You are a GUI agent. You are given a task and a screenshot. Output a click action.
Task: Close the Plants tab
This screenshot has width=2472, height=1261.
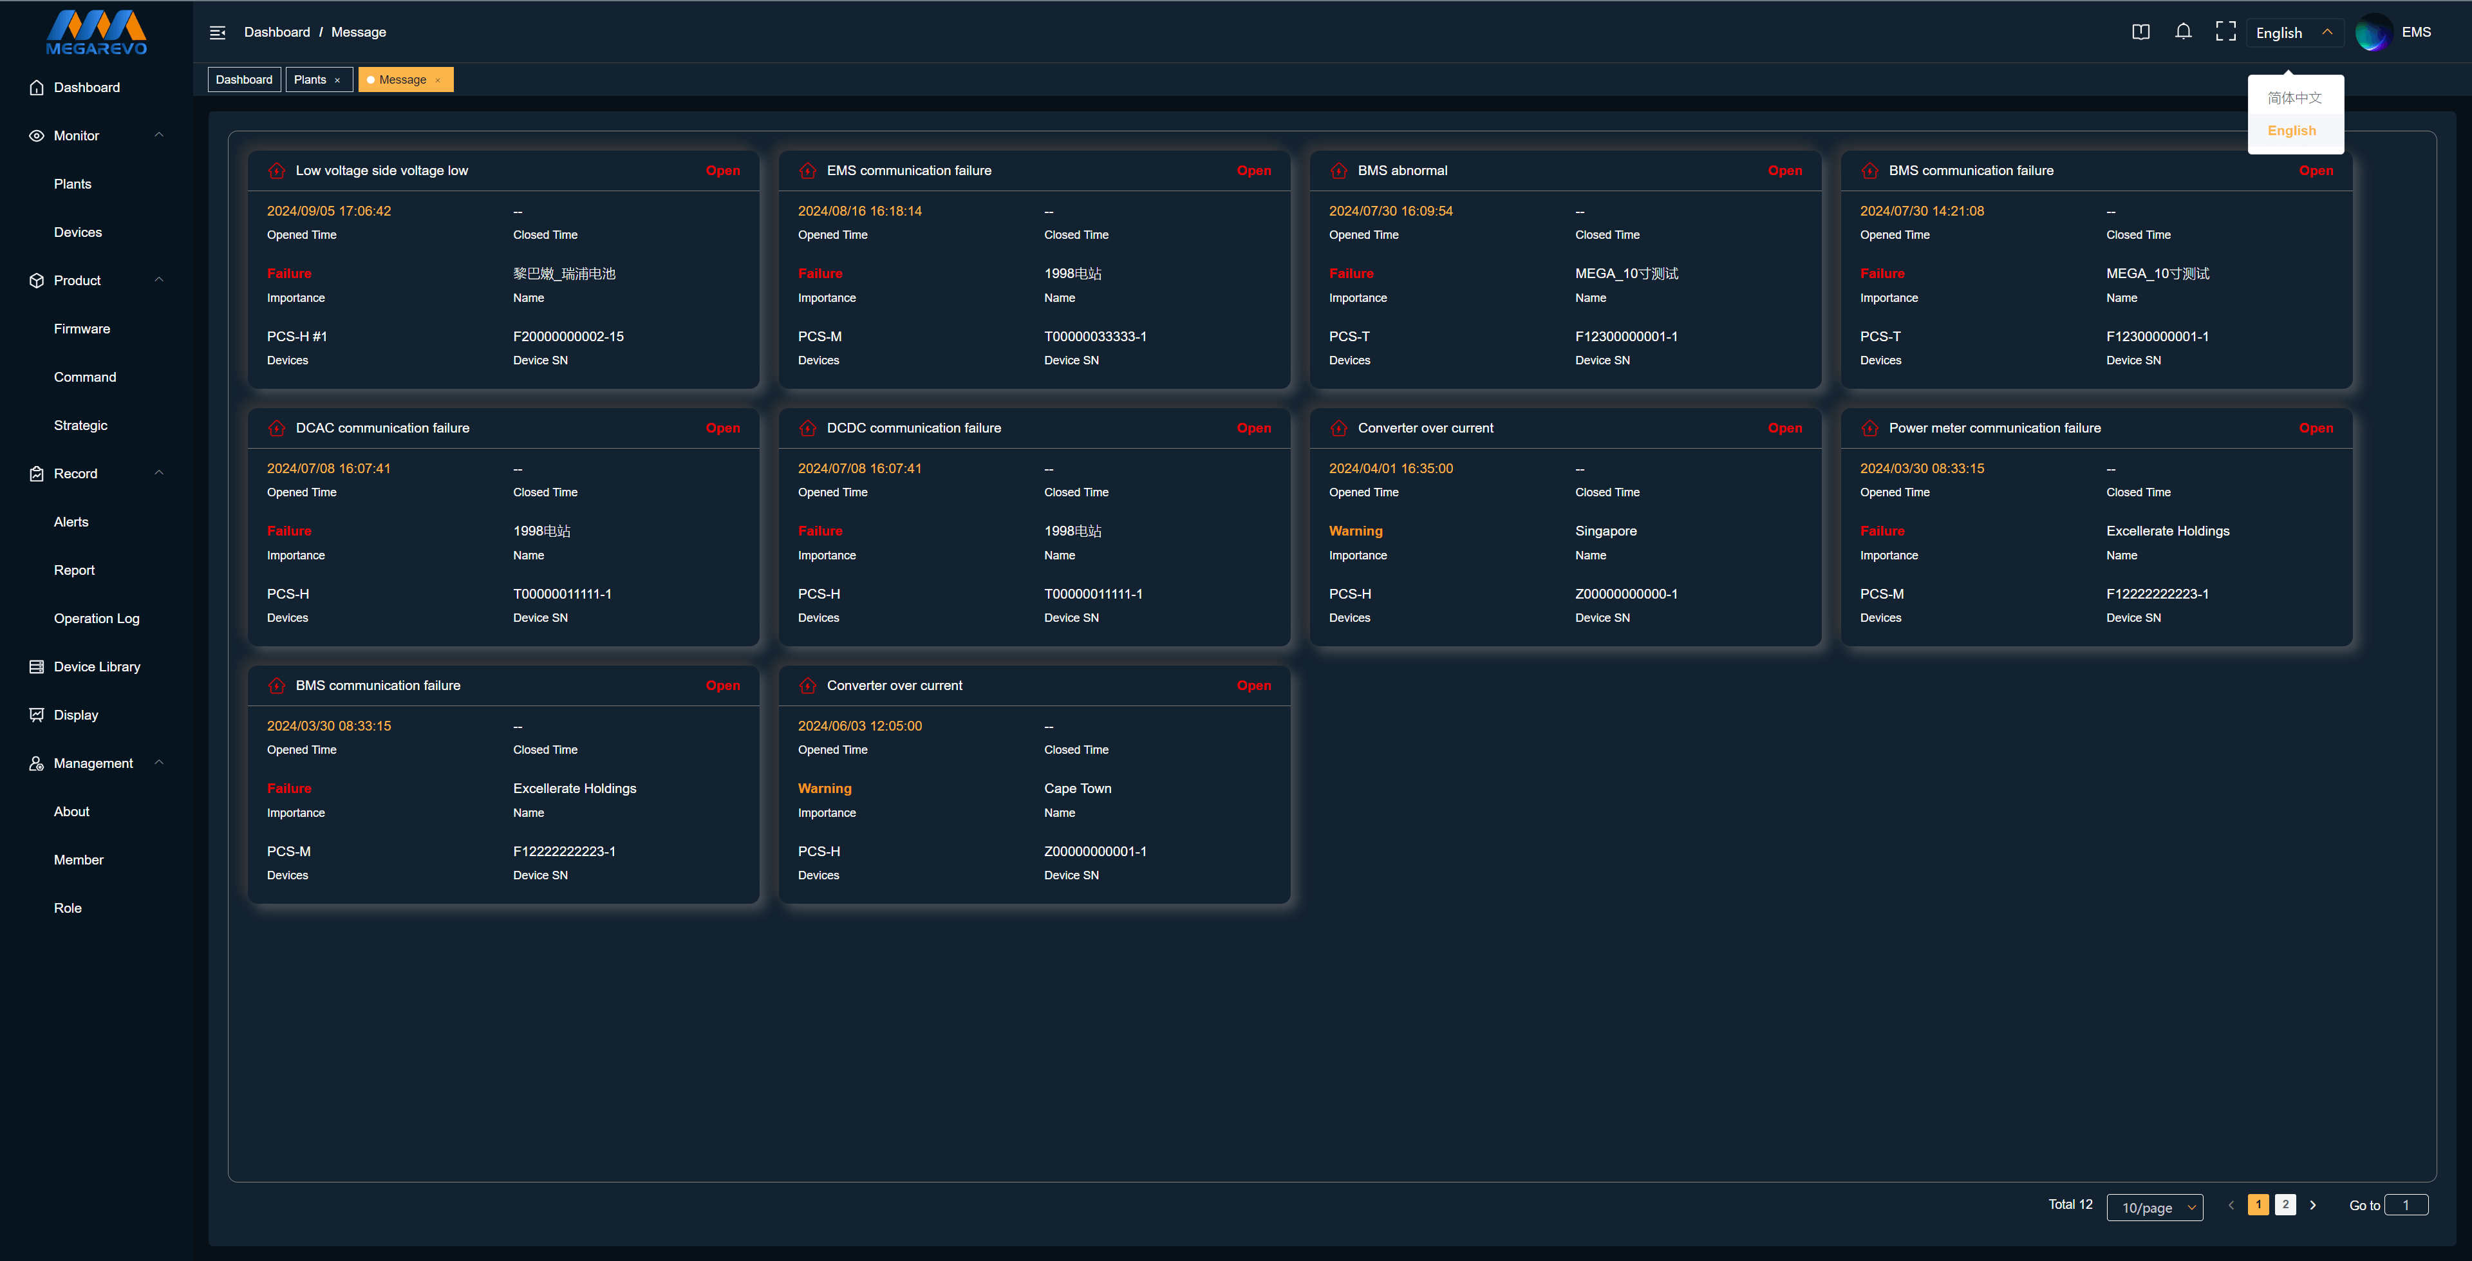tap(337, 80)
